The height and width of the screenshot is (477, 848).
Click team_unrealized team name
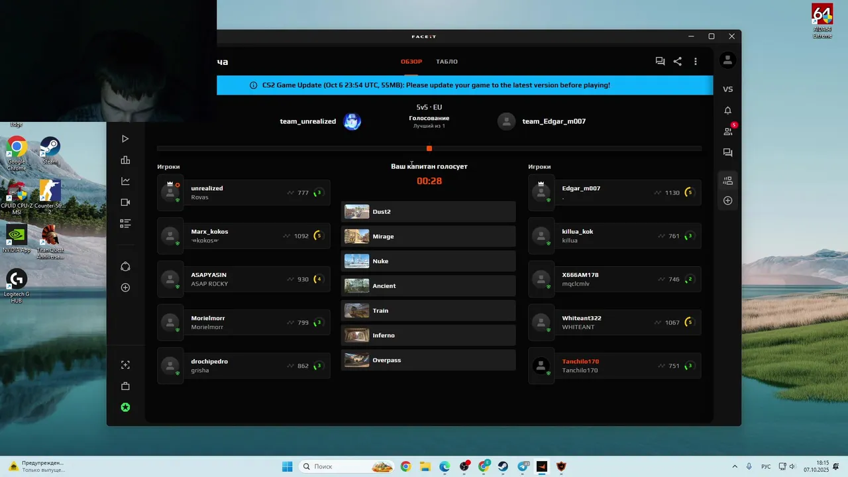pos(308,121)
